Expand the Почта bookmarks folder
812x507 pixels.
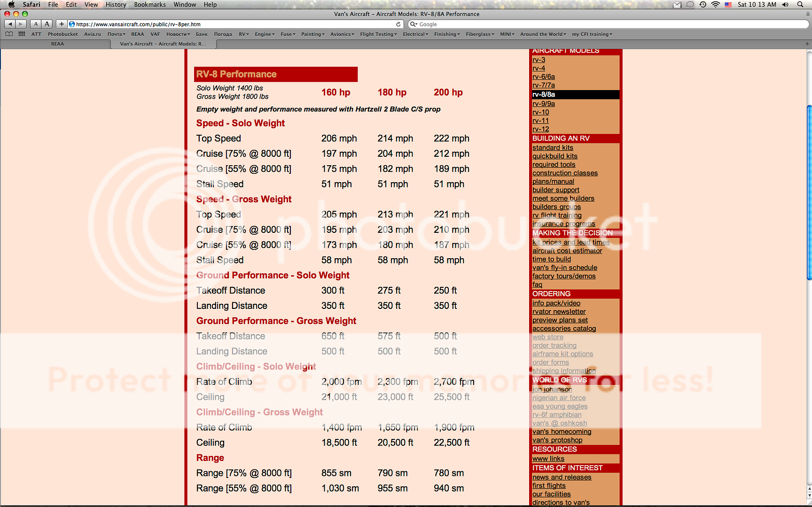pos(116,34)
